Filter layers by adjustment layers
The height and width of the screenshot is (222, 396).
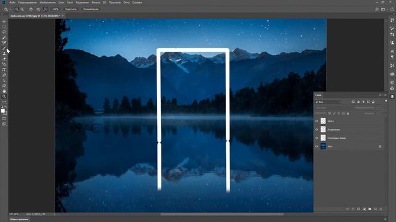(358, 102)
